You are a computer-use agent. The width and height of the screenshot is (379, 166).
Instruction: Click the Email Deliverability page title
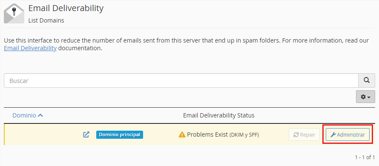[x=66, y=8]
